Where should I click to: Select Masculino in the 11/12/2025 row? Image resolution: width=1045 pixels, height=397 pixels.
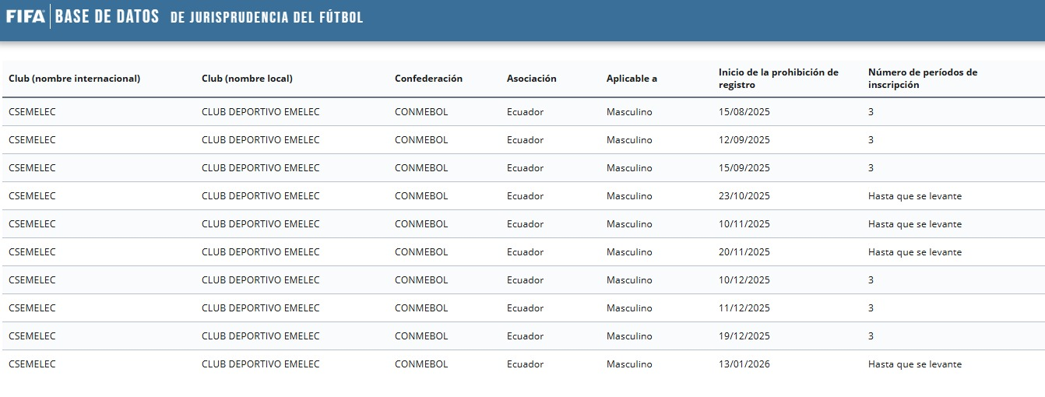click(x=629, y=308)
